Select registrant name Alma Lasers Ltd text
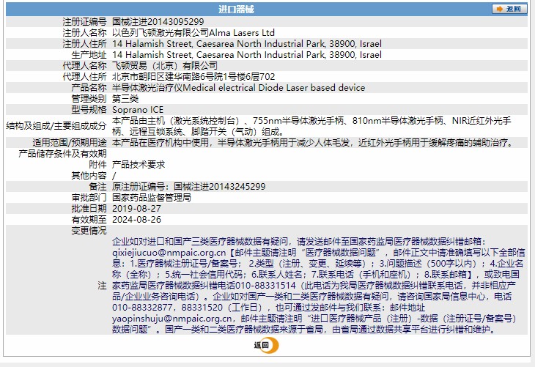535x367 pixels. tap(242, 33)
